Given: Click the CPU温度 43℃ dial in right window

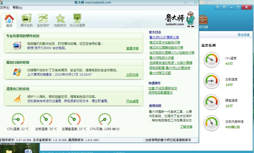Looking at the screenshot, I should 211,60.
